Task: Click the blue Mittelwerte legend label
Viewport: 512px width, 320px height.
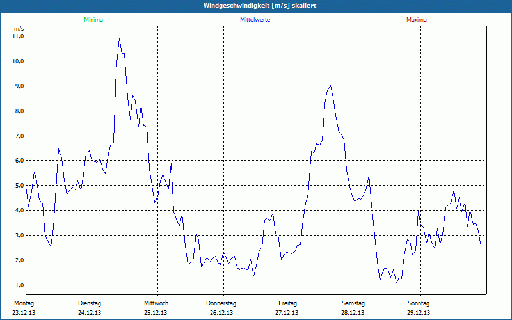Action: (x=255, y=20)
